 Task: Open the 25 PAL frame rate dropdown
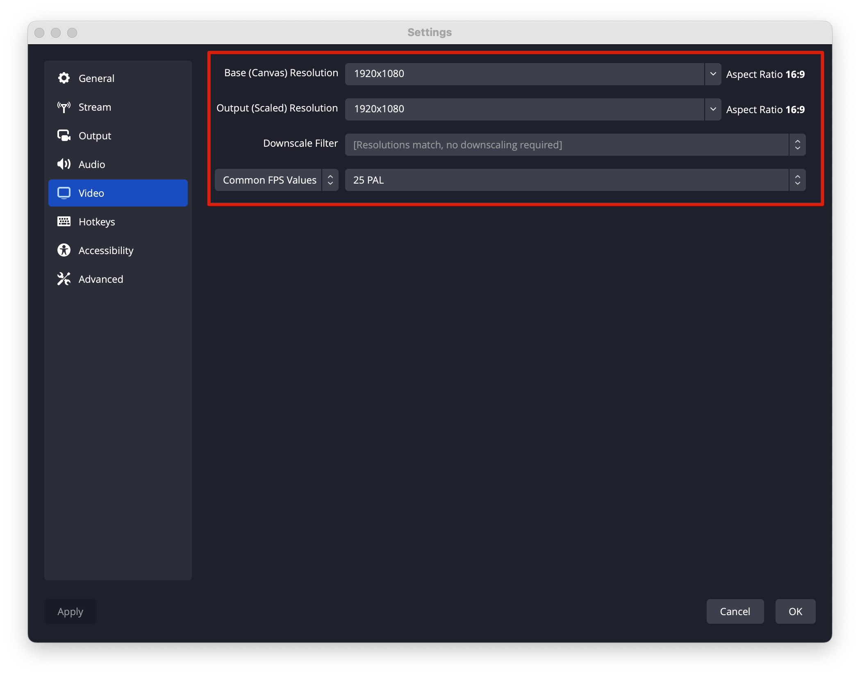[576, 180]
